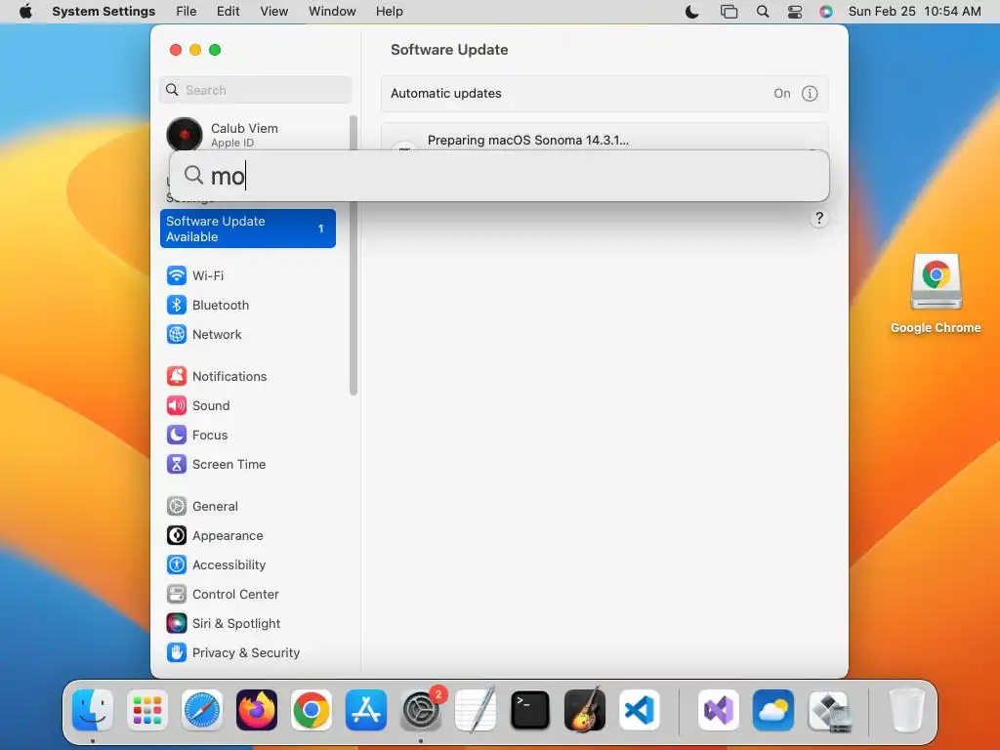Click the sidebar vertical scrollbar
This screenshot has height=750, width=1000.
coord(354,255)
